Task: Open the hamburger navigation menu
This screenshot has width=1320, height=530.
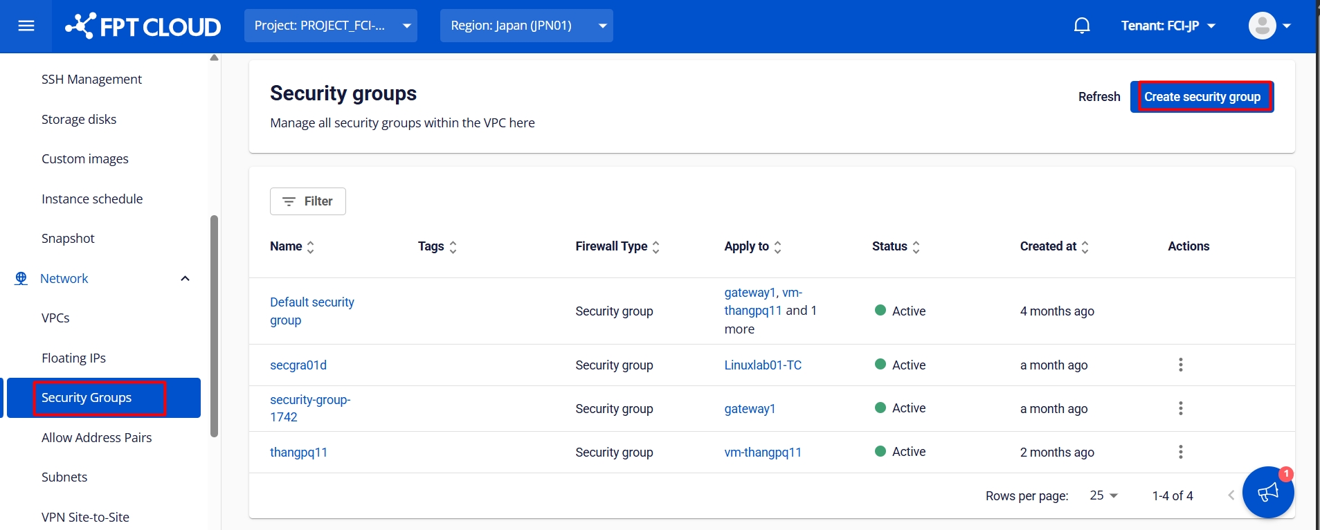Action: tap(26, 26)
